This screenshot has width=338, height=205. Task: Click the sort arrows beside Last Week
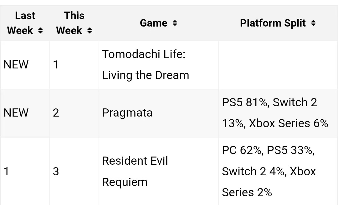[40, 31]
